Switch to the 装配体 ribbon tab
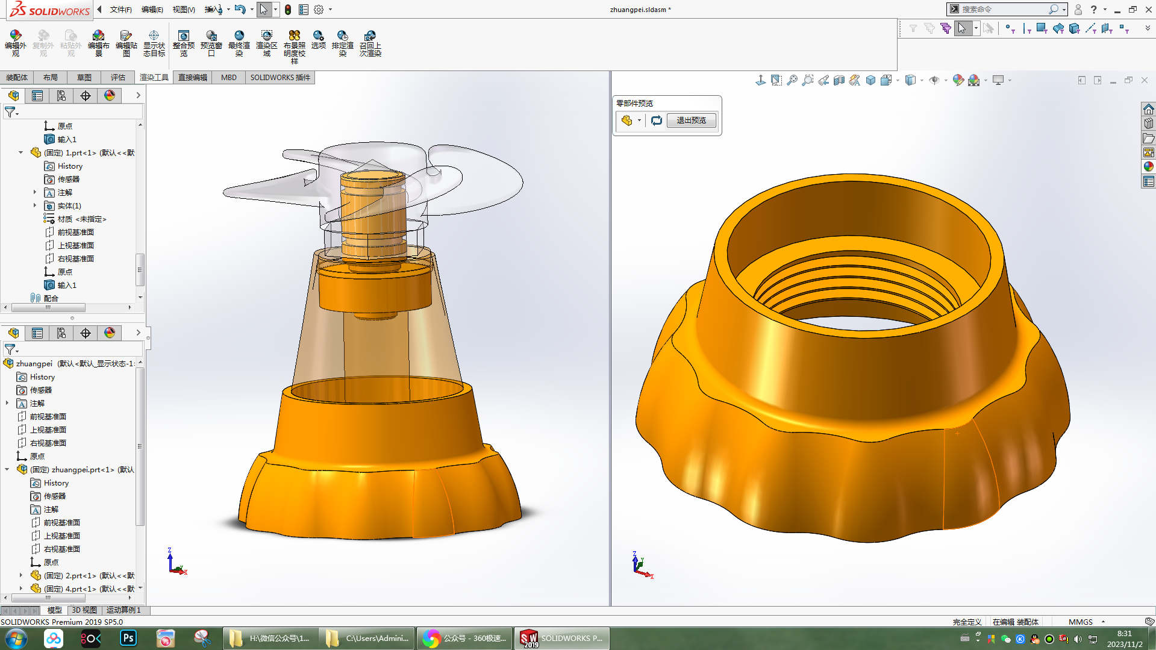Image resolution: width=1156 pixels, height=650 pixels. (17, 77)
